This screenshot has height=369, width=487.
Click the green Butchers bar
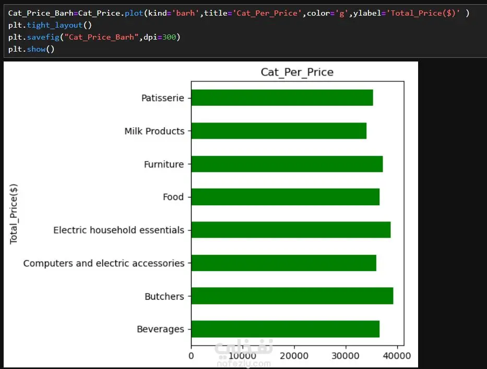[x=292, y=296]
